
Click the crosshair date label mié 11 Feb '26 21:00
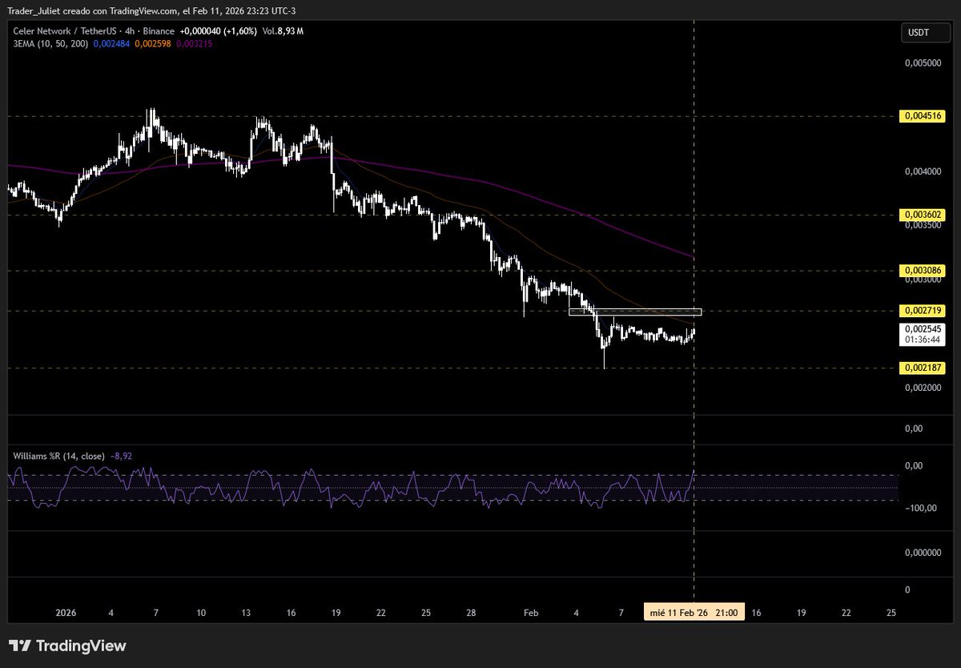click(696, 612)
